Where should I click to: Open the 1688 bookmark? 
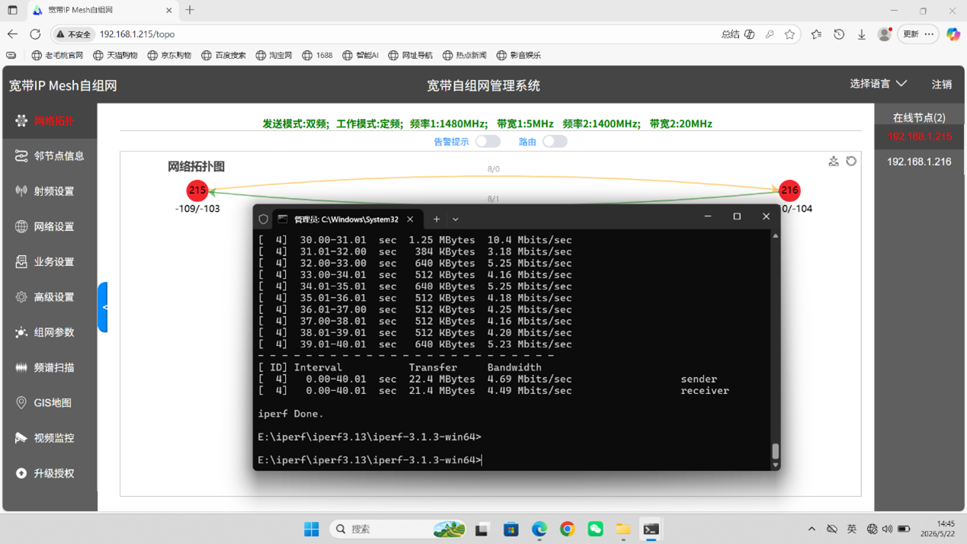point(317,55)
